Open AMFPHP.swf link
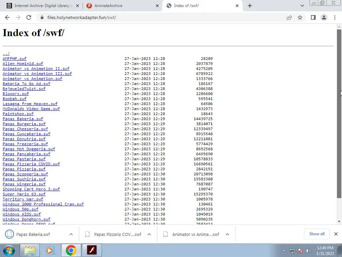Viewport: 342px width, 257px height. [x=14, y=59]
